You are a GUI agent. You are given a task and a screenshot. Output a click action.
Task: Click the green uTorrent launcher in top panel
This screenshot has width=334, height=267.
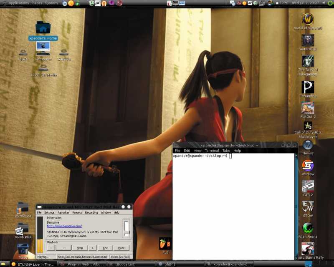(x=91, y=3)
